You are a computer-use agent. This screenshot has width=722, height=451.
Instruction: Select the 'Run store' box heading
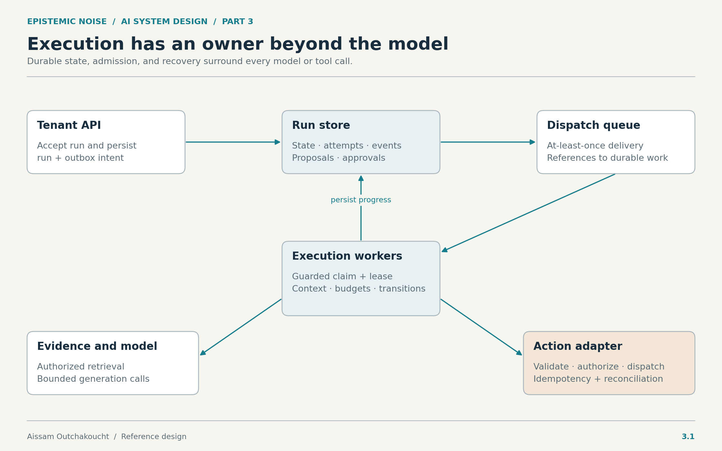pos(321,125)
